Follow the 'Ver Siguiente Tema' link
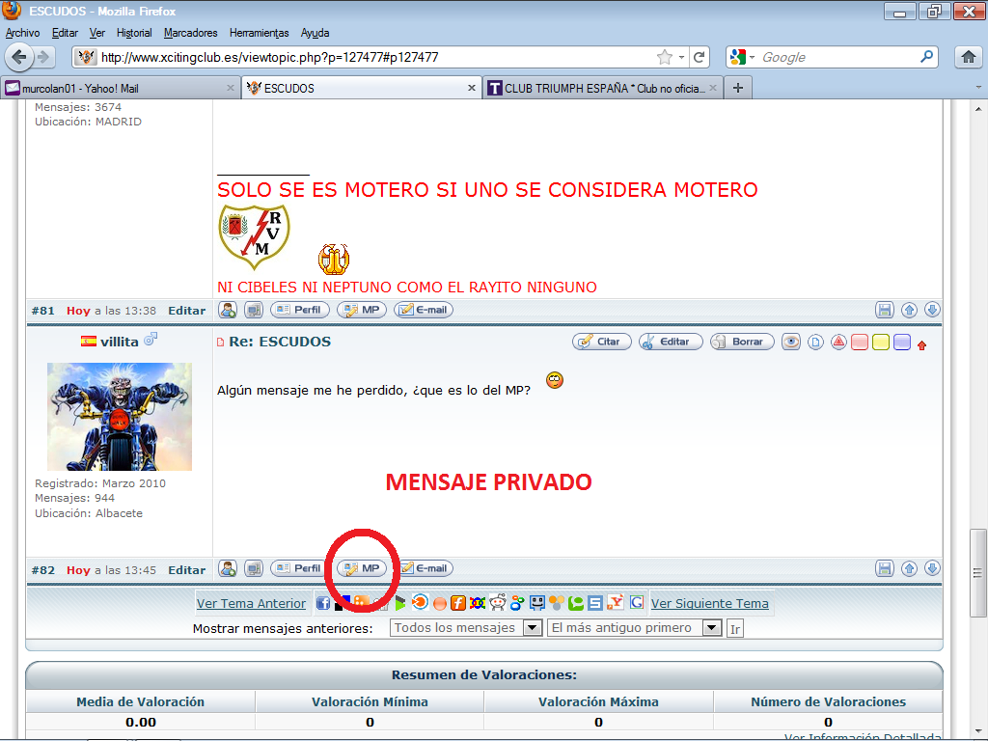The width and height of the screenshot is (988, 741). pyautogui.click(x=709, y=604)
